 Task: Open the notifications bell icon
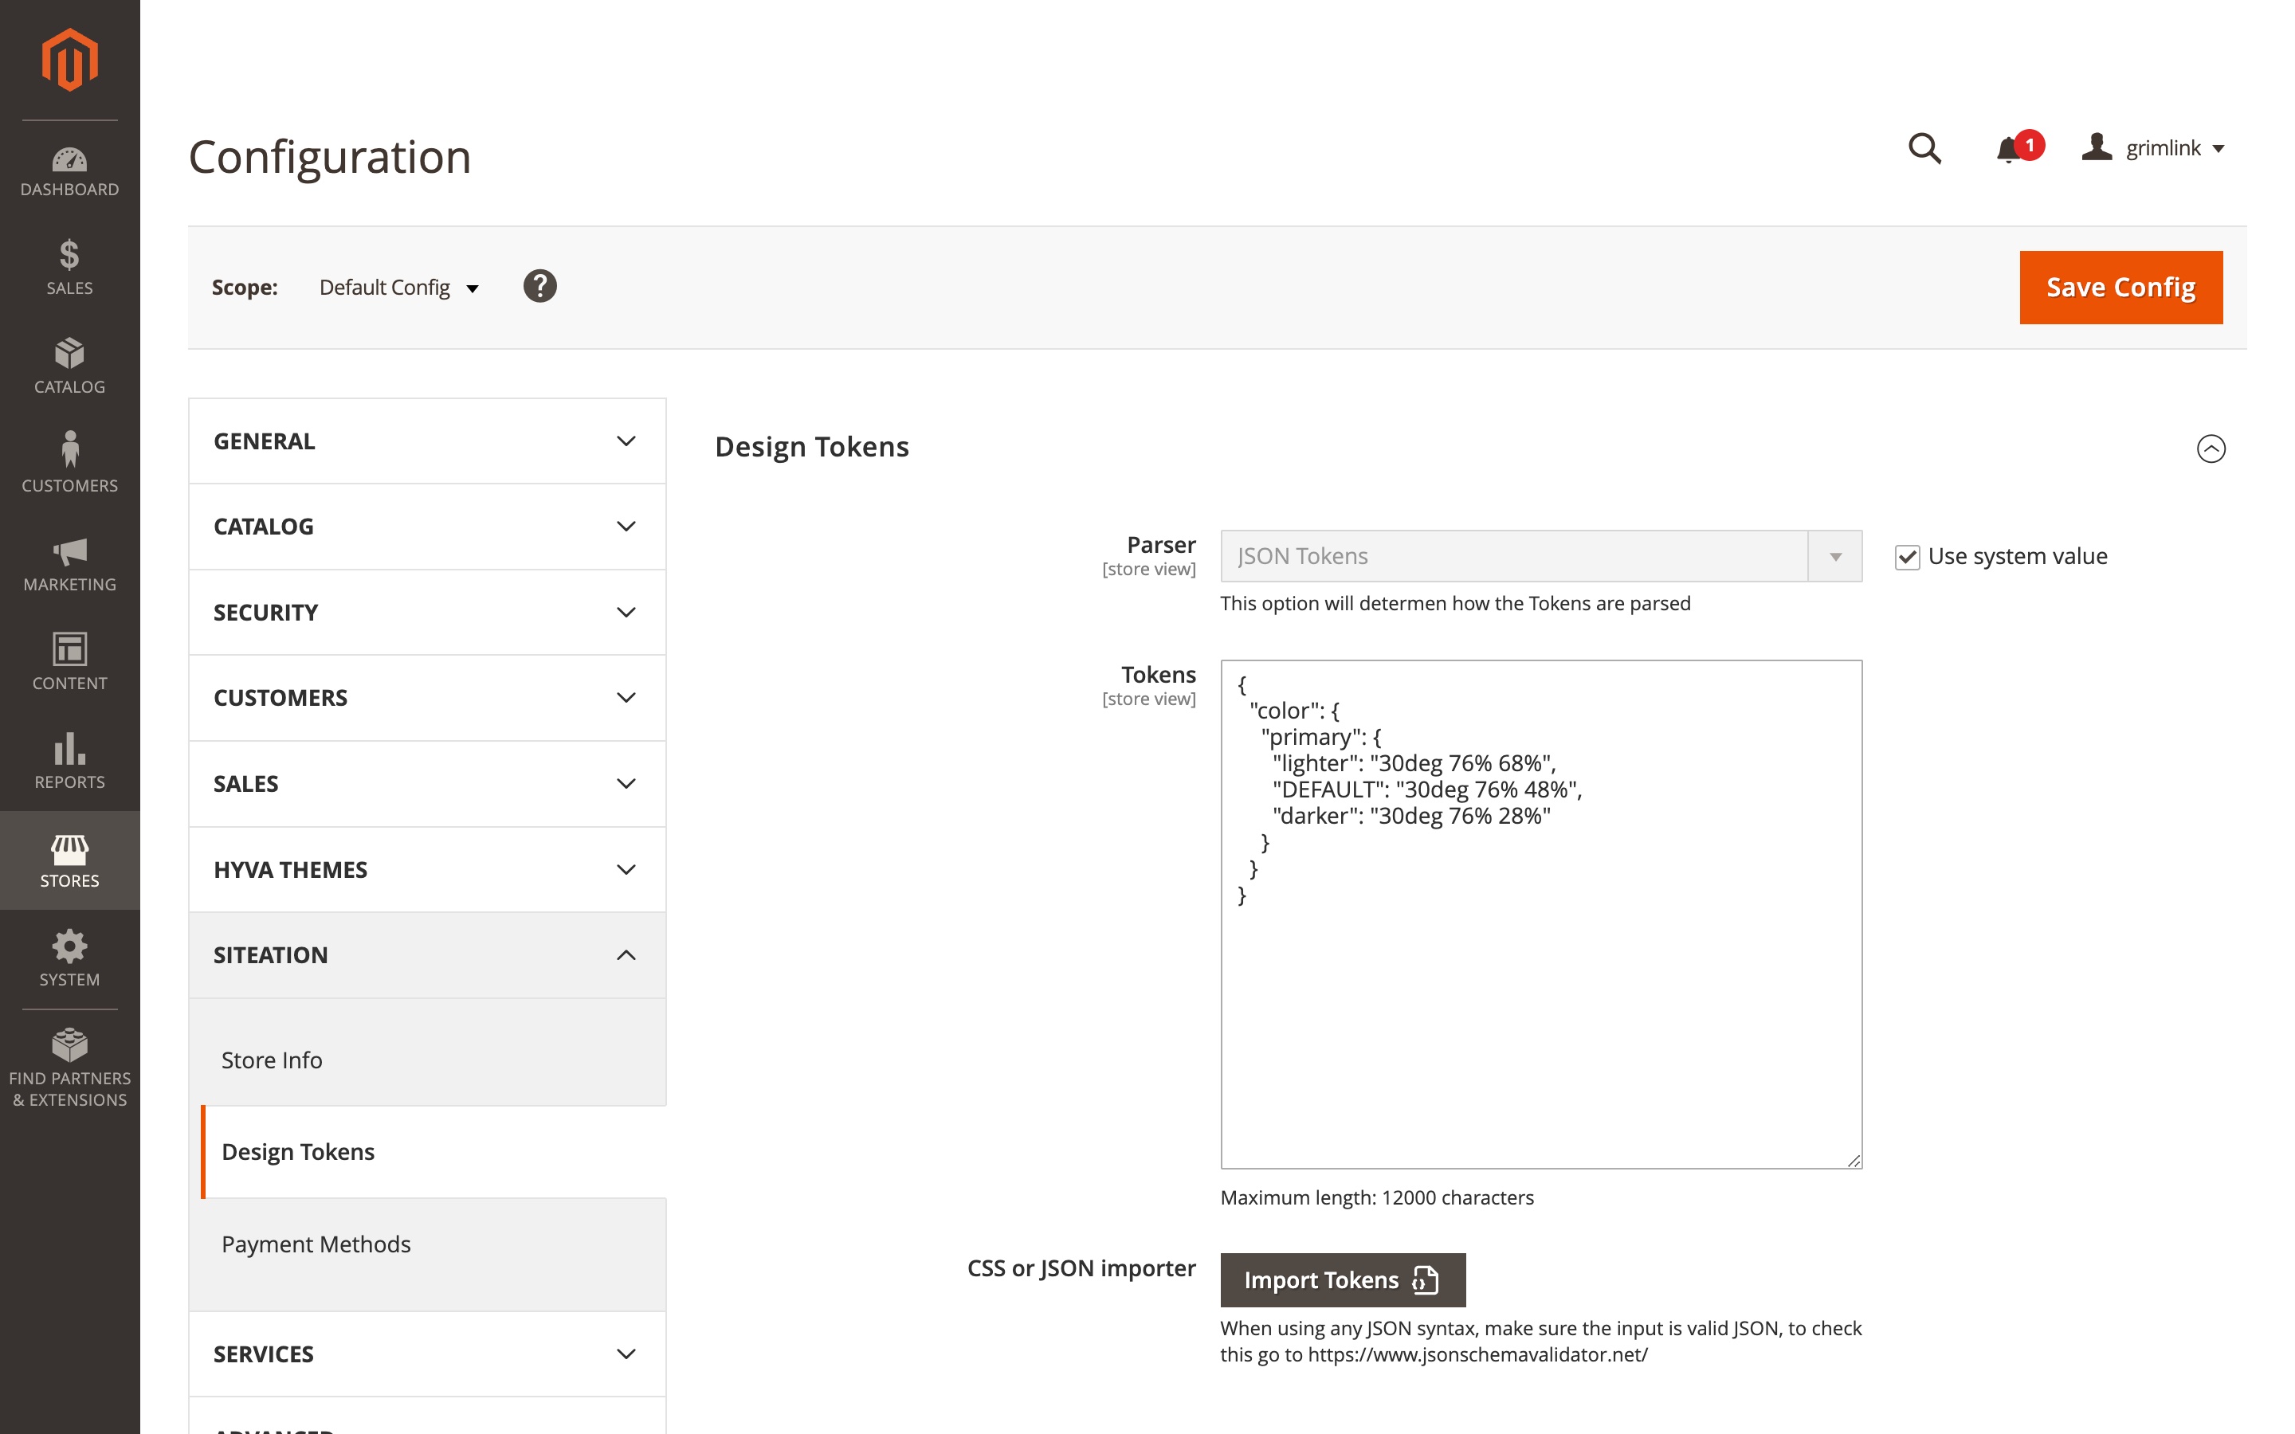click(2007, 150)
